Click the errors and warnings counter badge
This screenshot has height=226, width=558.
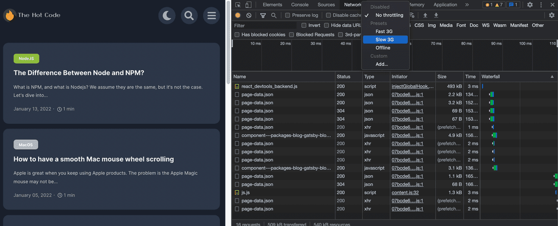click(x=494, y=4)
